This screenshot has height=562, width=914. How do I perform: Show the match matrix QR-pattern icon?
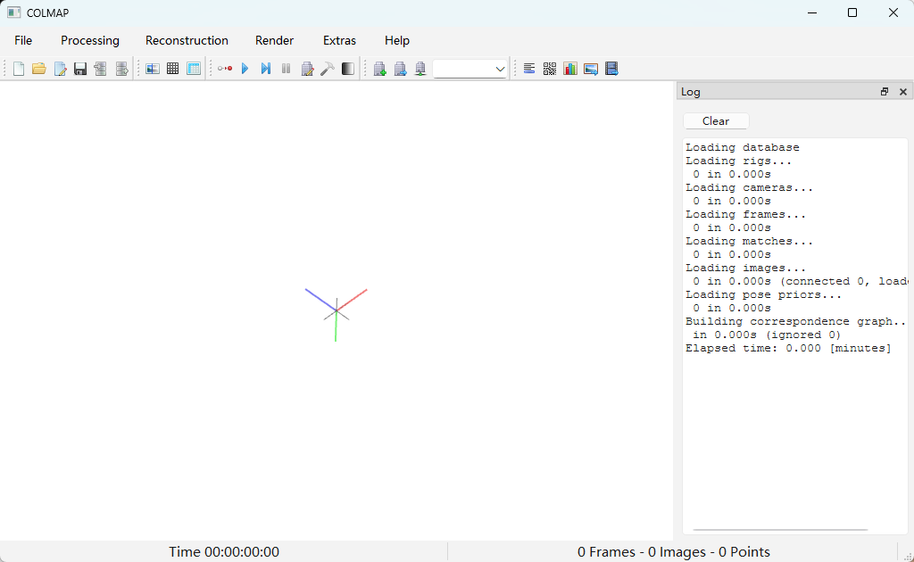(x=550, y=69)
